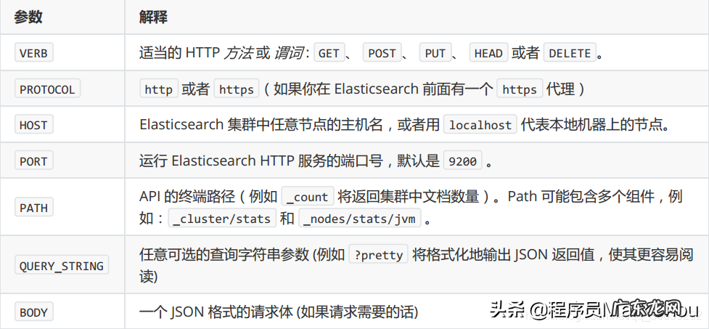Select the PORT parameter code label
This screenshot has height=329, width=709.
[x=34, y=161]
